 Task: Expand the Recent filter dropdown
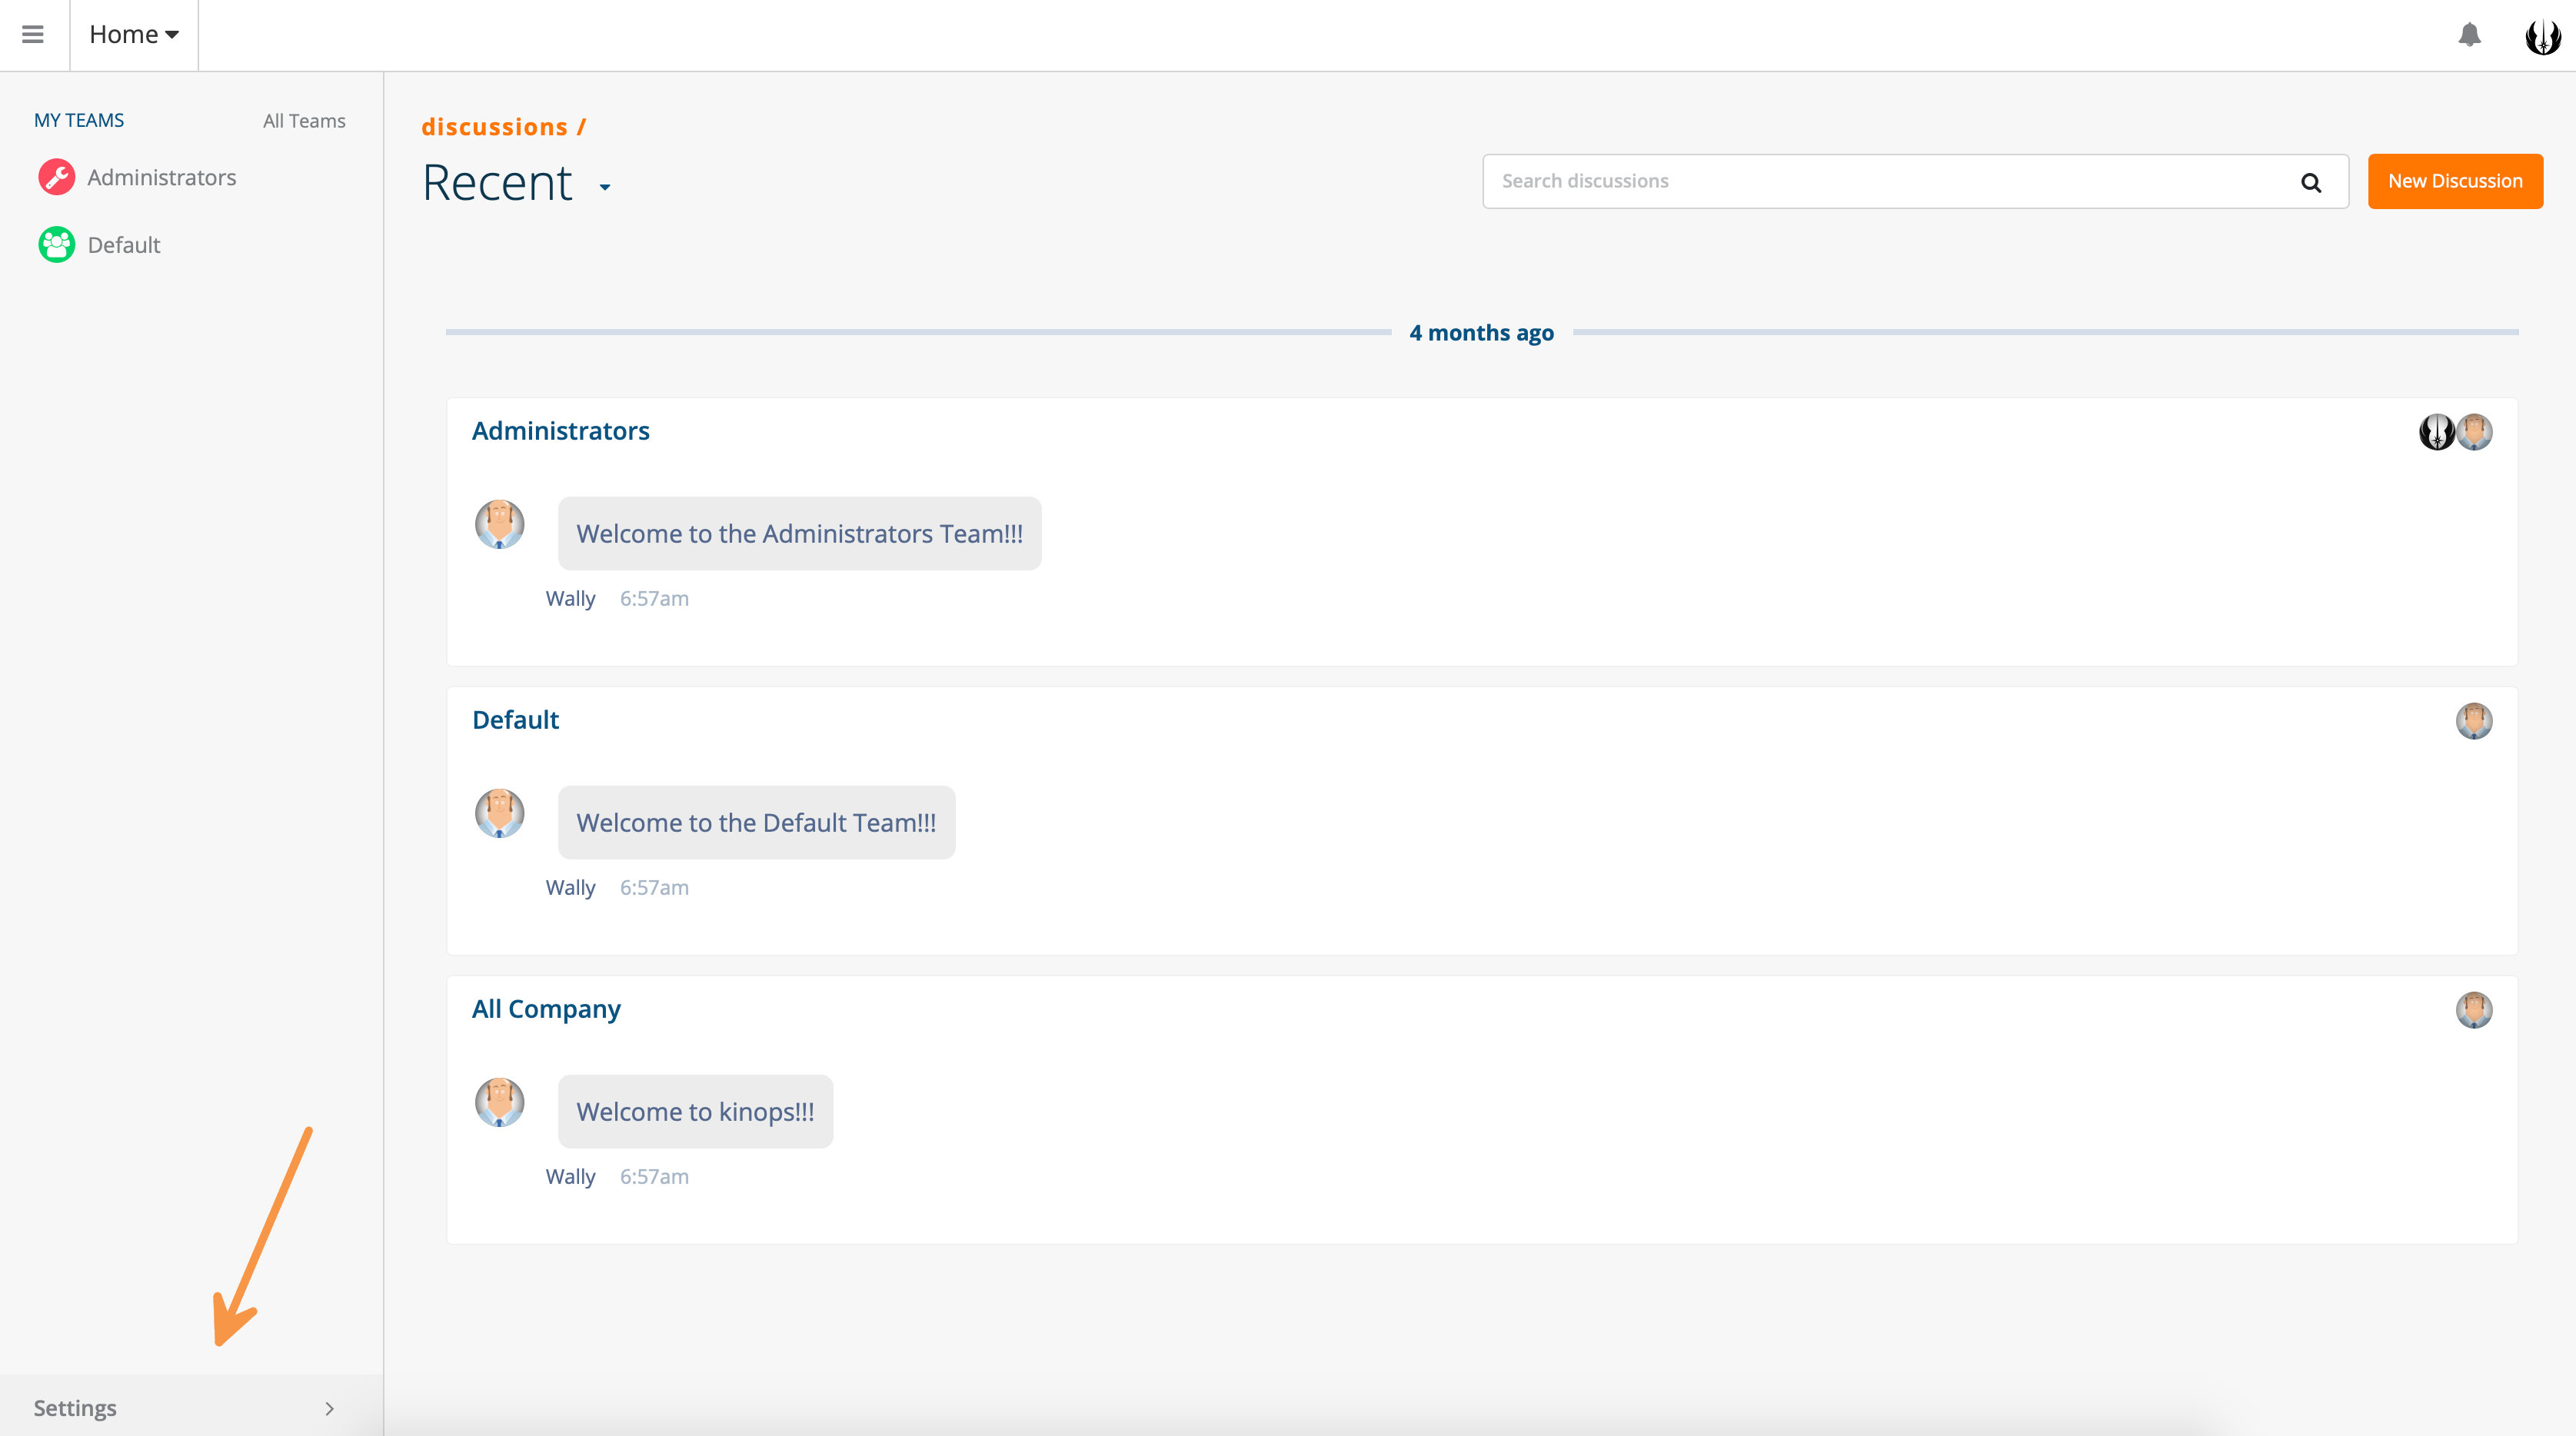click(x=605, y=187)
